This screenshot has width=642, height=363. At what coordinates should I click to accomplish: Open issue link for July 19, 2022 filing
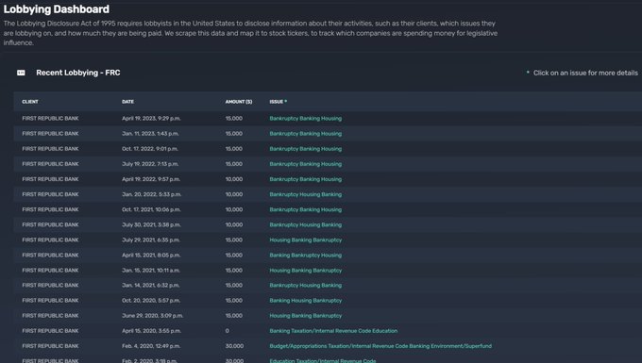(306, 164)
